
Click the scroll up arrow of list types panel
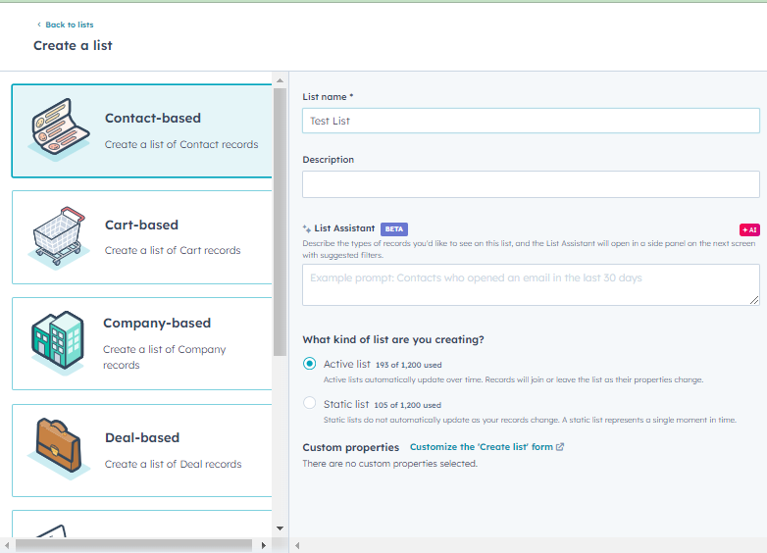281,80
